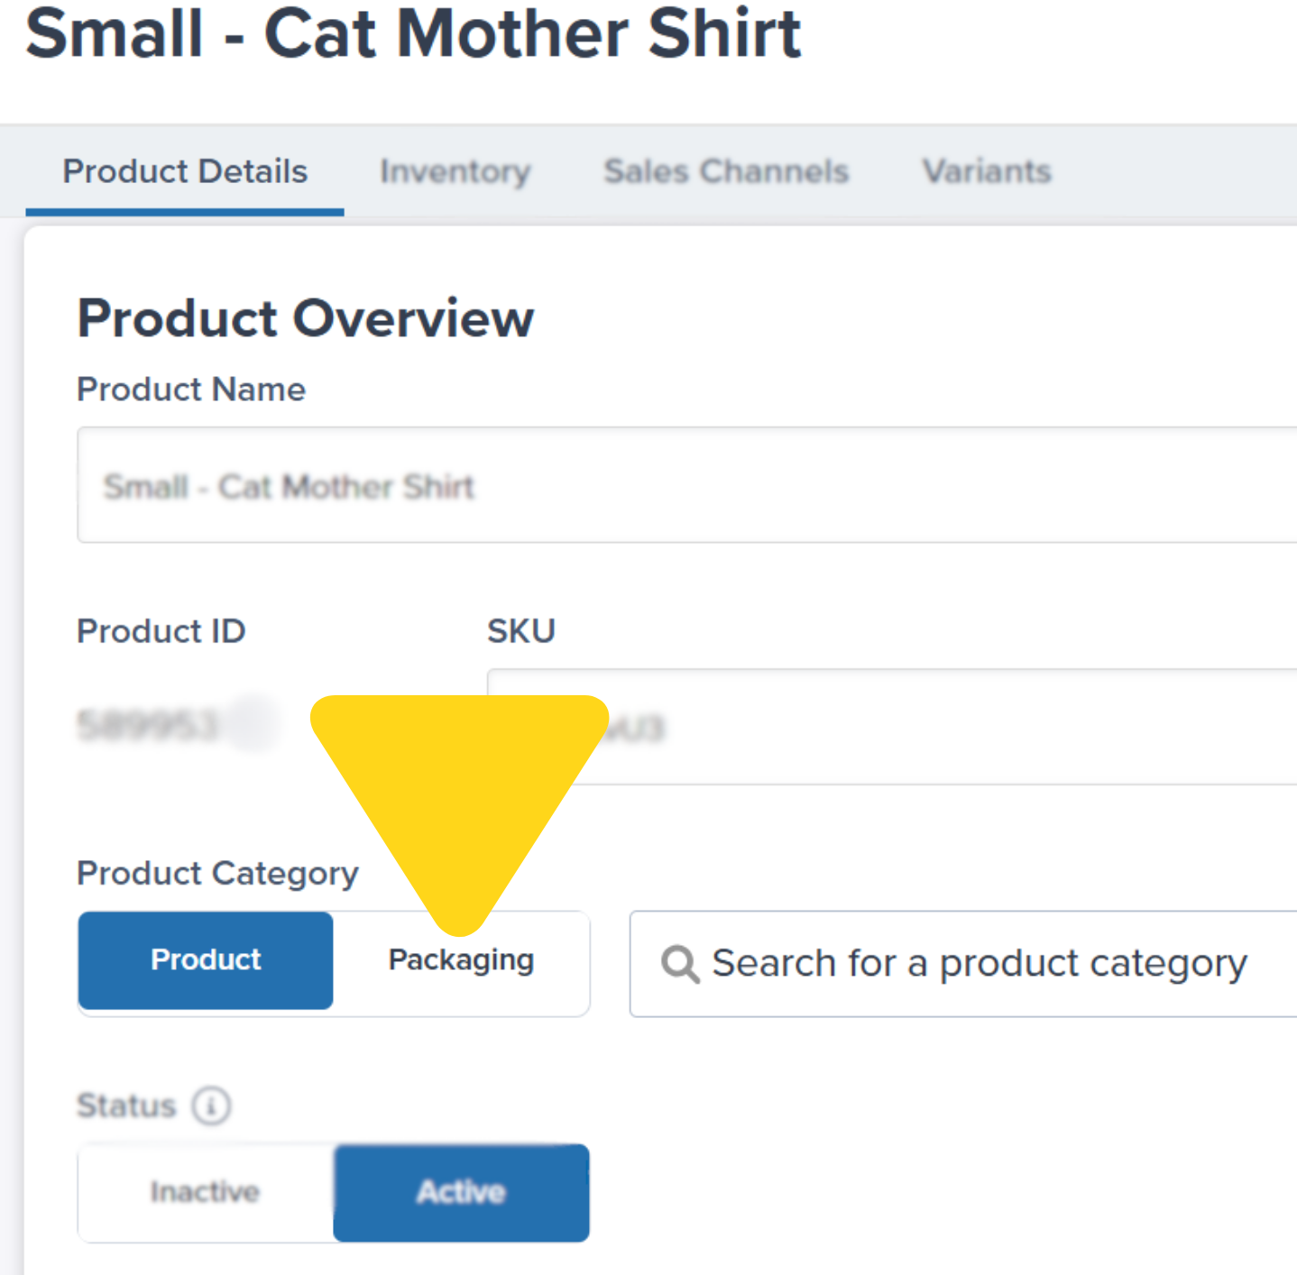This screenshot has height=1275, width=1297.
Task: Go to the Variants tab
Action: coord(985,171)
